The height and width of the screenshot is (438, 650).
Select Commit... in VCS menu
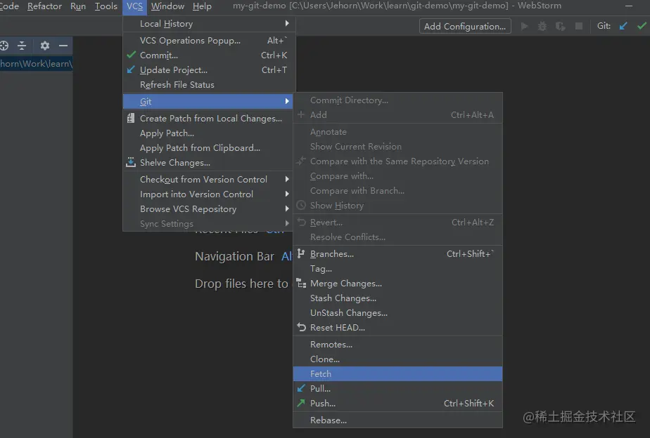[x=209, y=55]
